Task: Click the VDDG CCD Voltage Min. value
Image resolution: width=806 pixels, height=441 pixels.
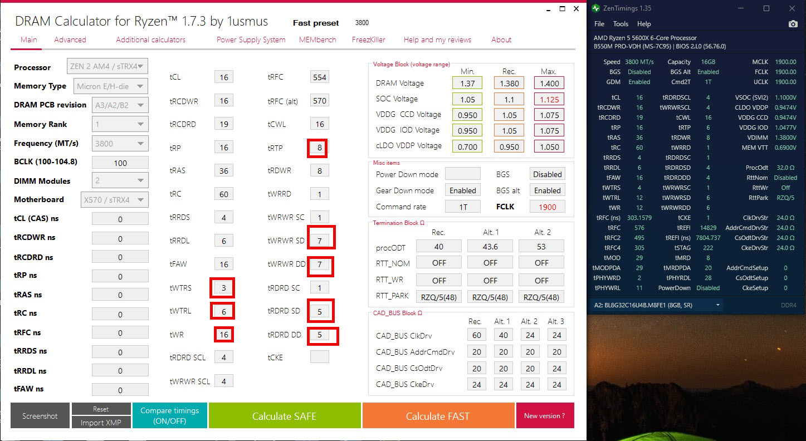Action: pyautogui.click(x=467, y=115)
